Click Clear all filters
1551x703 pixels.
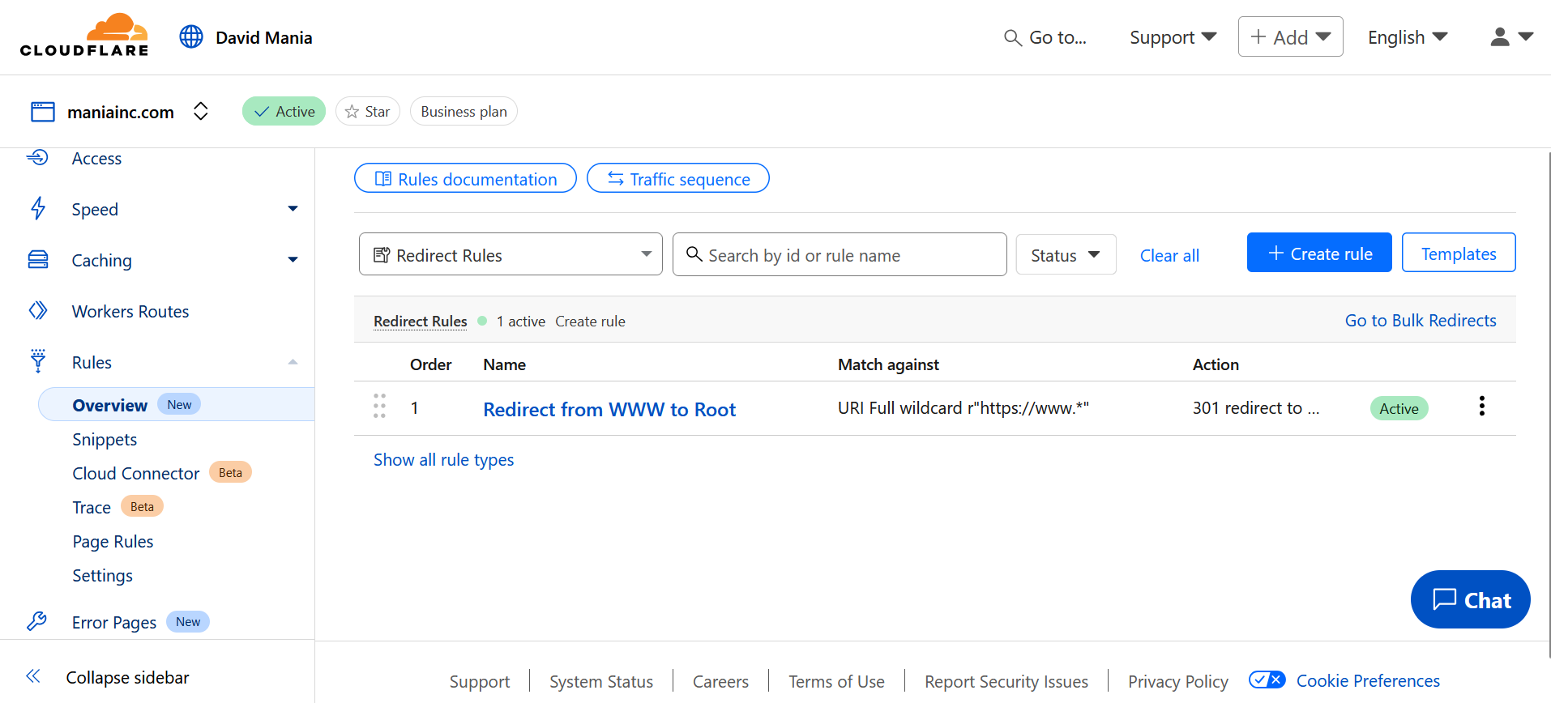1169,256
